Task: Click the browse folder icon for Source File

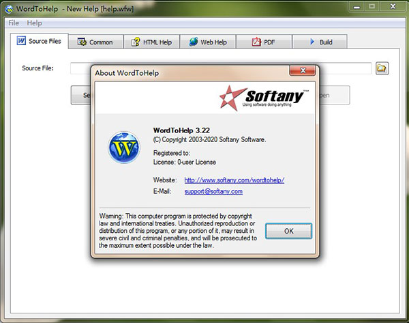Action: [382, 68]
